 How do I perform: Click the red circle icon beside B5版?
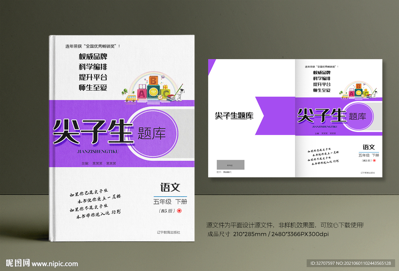pyautogui.click(x=179, y=211)
